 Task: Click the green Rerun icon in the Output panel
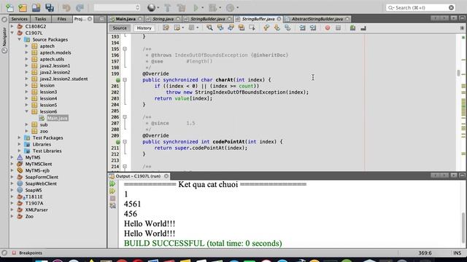112,184
